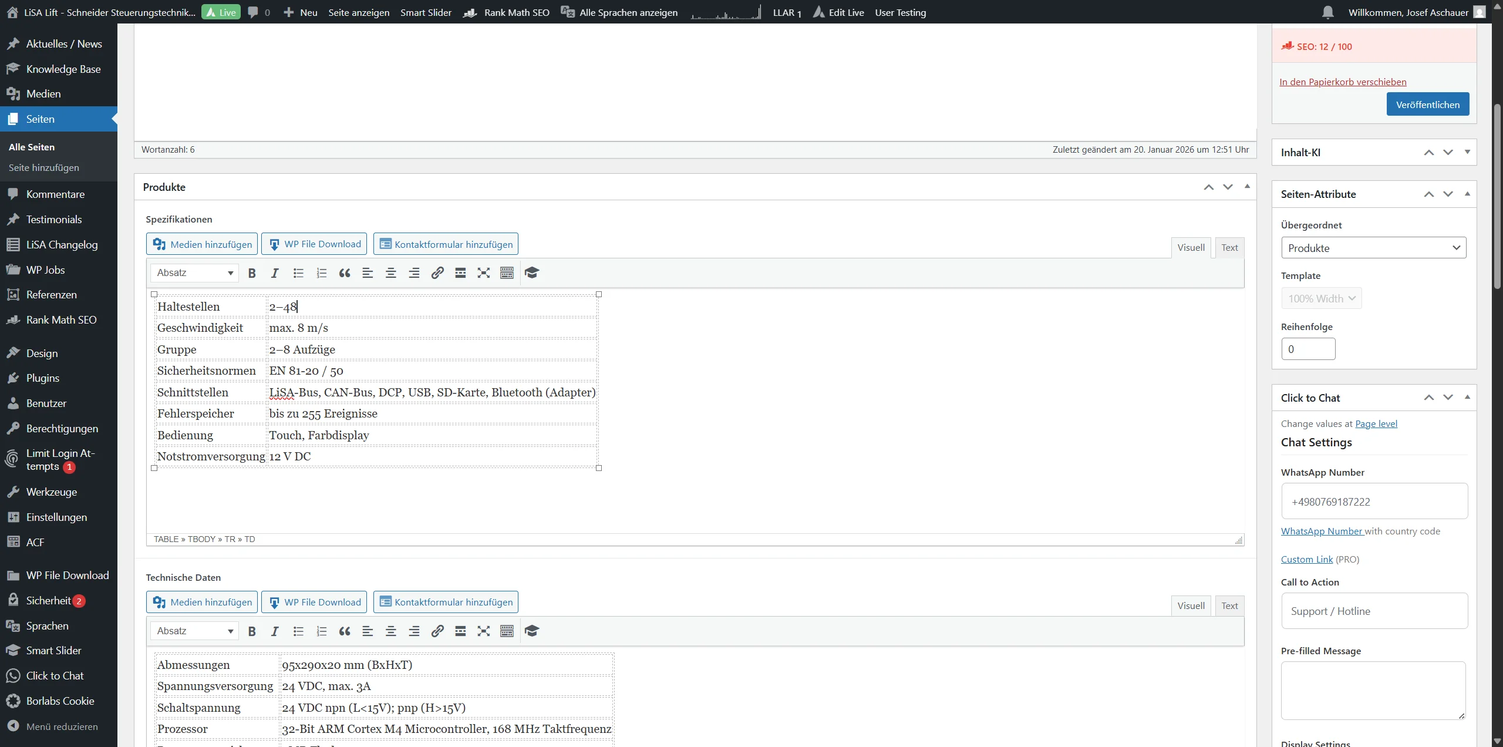Switch the Spezifikationen editor to the Text tab
This screenshot has height=747, width=1503.
[1229, 247]
